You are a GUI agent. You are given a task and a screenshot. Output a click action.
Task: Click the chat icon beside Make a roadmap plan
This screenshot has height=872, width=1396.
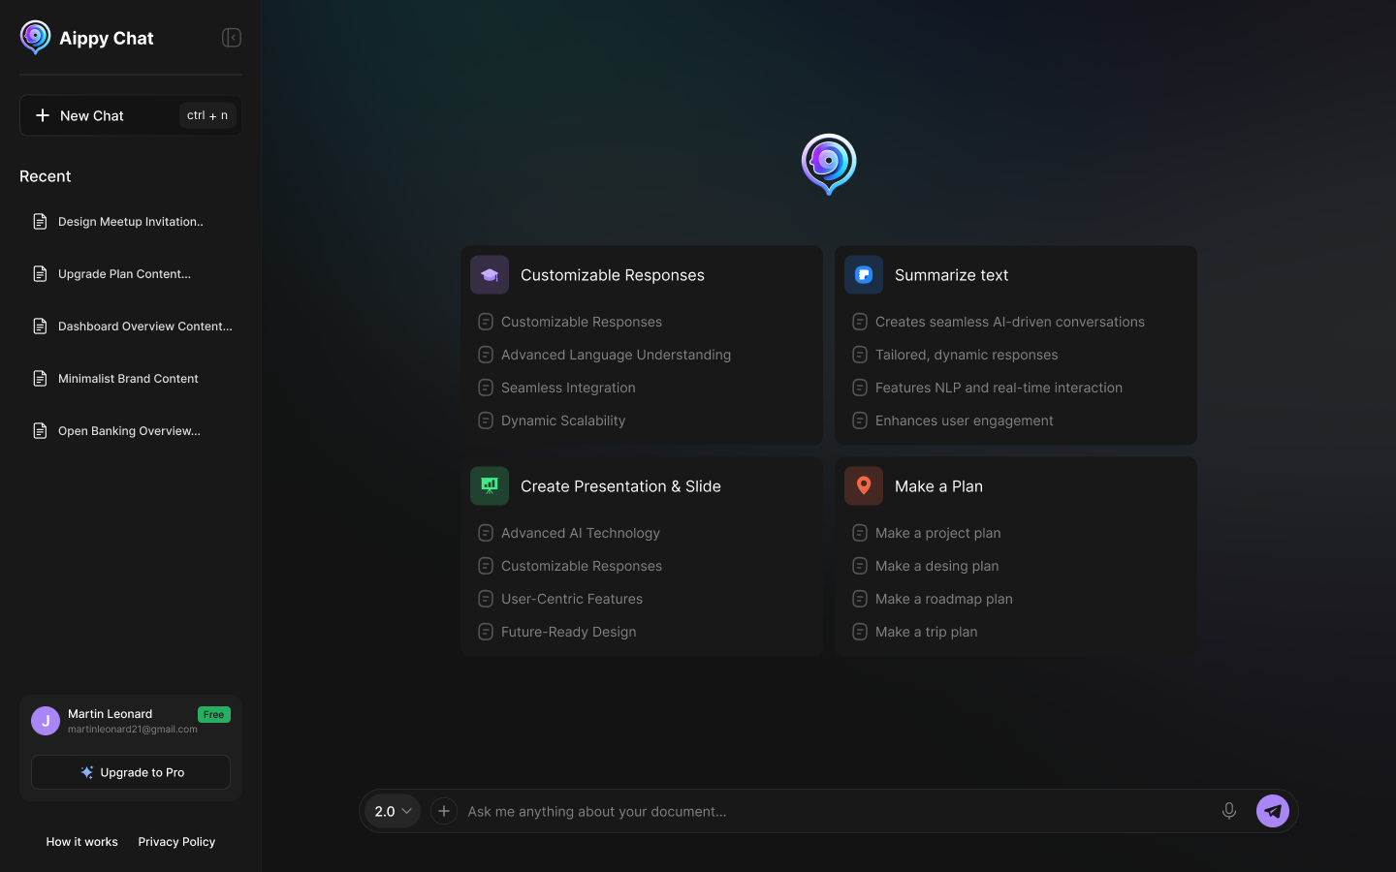pyautogui.click(x=860, y=599)
